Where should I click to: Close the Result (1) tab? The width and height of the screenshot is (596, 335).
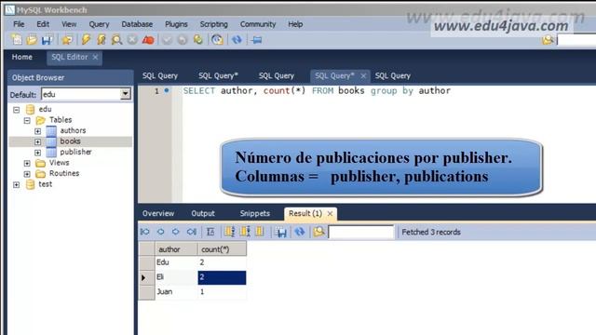pyautogui.click(x=330, y=214)
